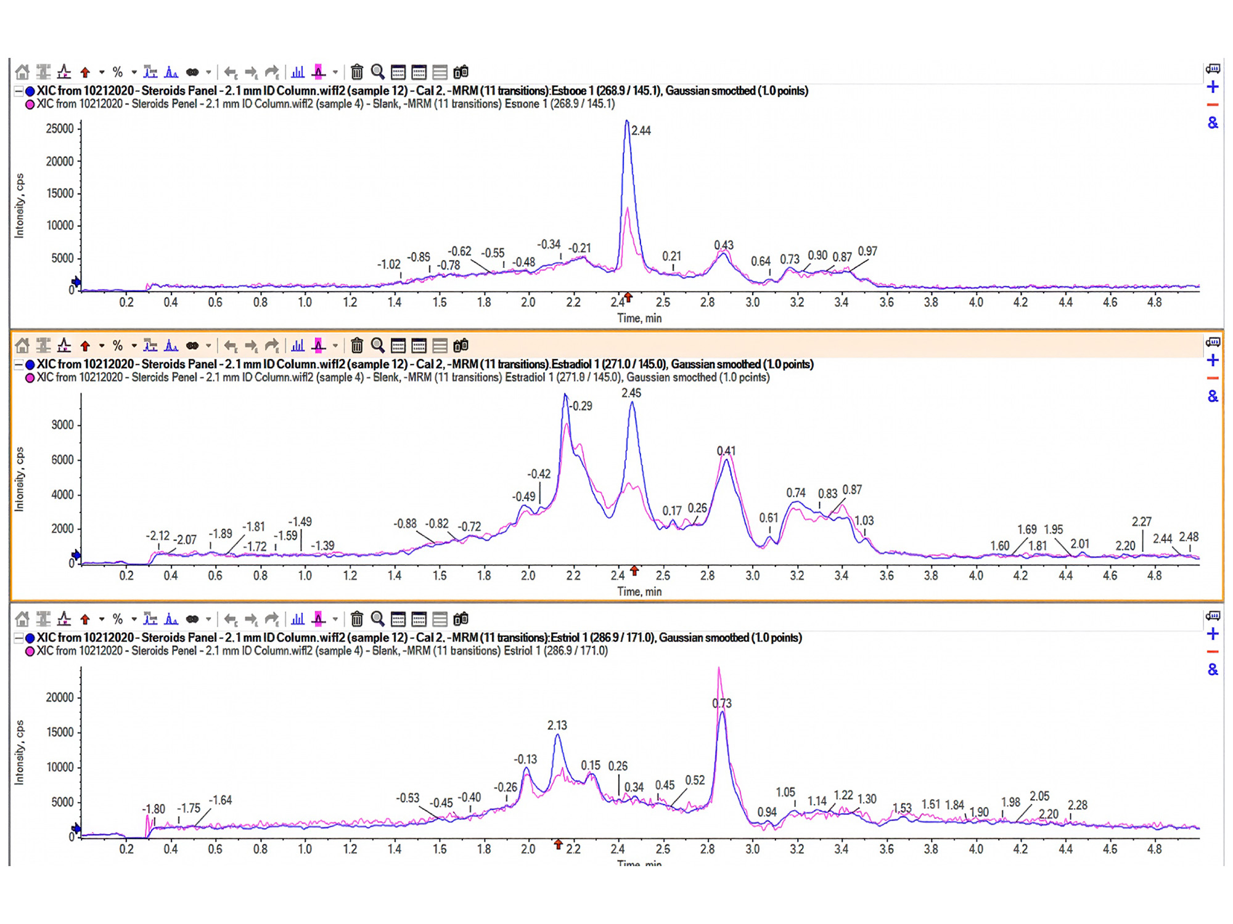Toggle the blue Cal 2 Estrone trace marker
Image resolution: width=1233 pixels, height=924 pixels.
pyautogui.click(x=30, y=91)
